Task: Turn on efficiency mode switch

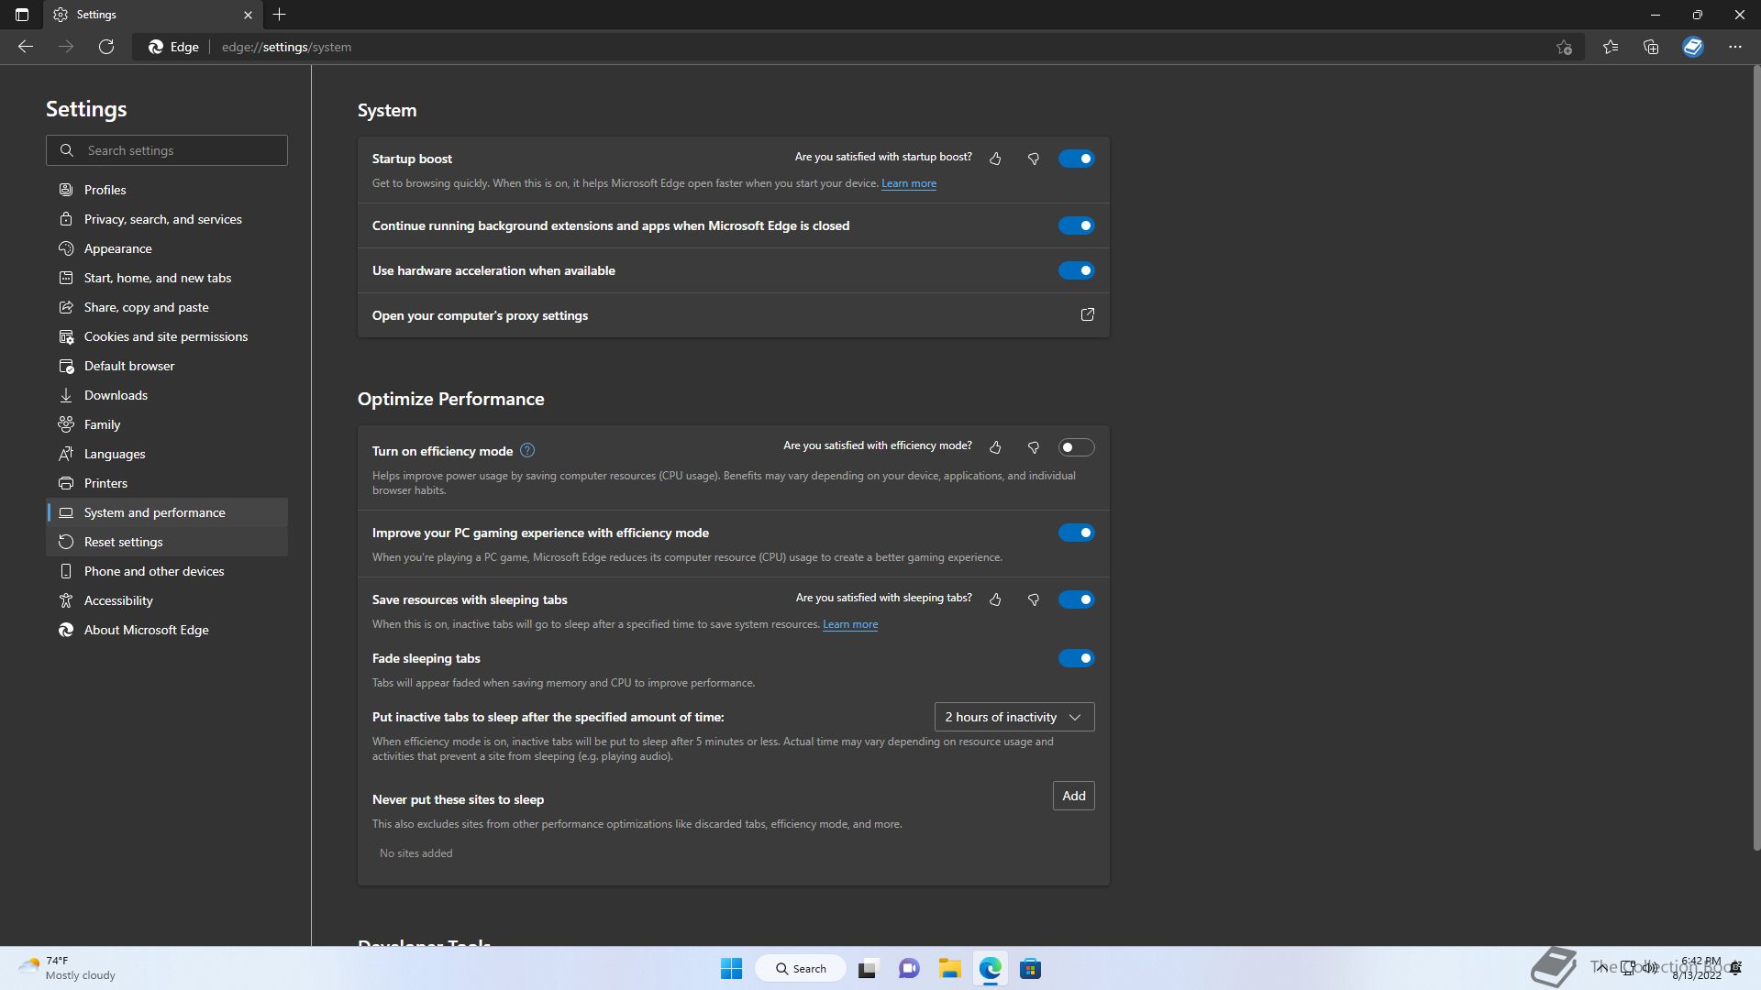Action: pos(1077,447)
